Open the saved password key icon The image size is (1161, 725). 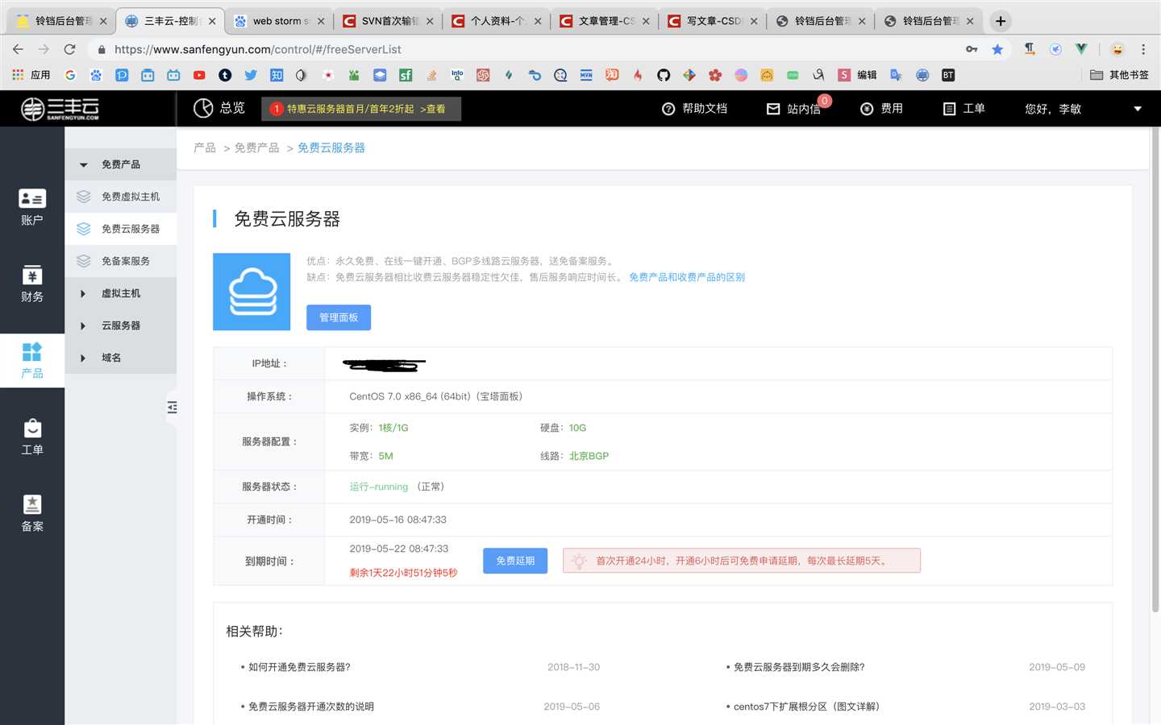click(x=972, y=49)
